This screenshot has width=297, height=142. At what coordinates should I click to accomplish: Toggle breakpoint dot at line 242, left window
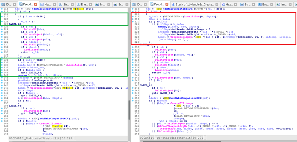[2, 75]
